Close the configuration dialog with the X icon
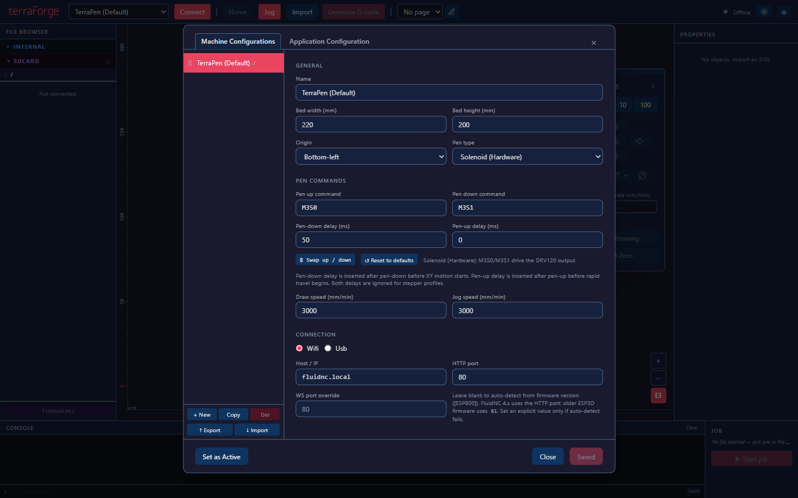 [x=594, y=43]
